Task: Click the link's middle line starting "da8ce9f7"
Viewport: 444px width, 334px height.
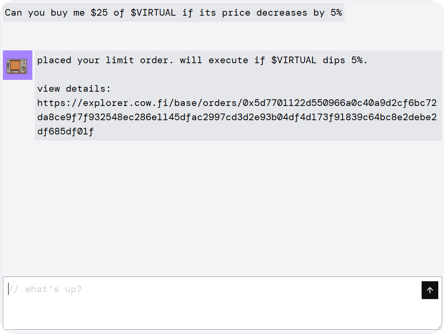Action: [237, 117]
